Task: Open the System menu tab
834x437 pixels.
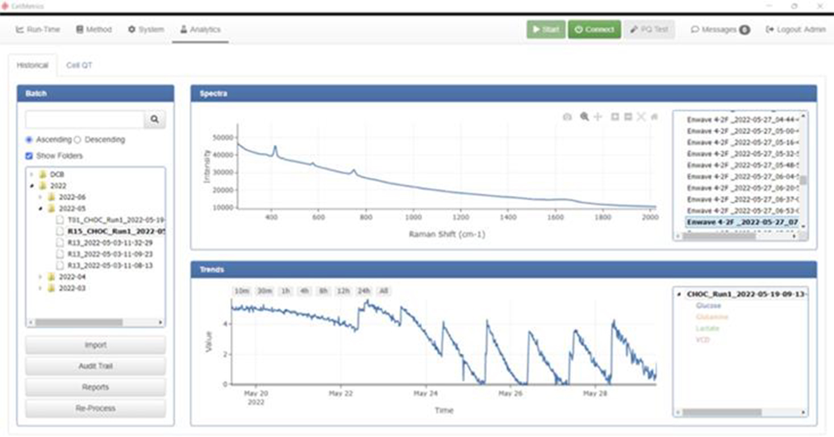Action: point(145,30)
